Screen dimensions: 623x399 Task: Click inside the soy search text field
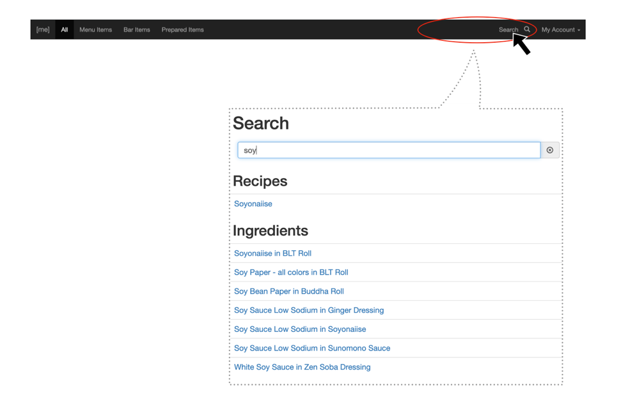tap(384, 150)
